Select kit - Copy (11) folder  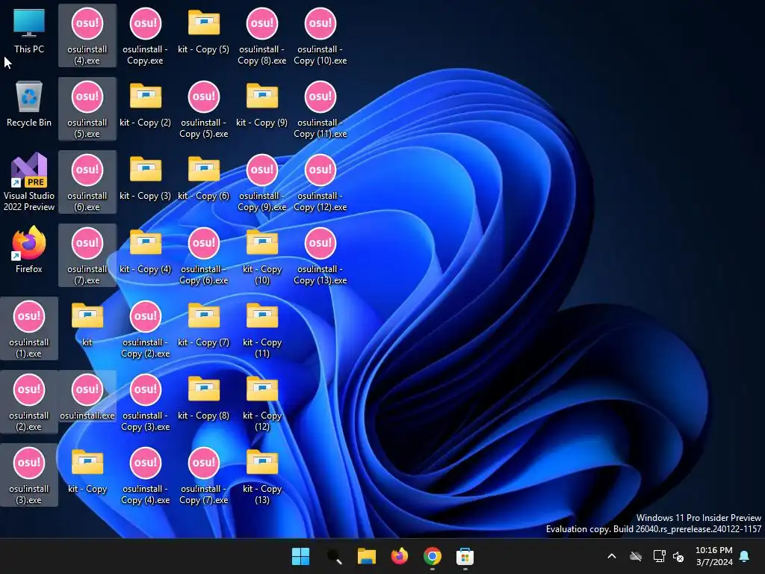[262, 329]
